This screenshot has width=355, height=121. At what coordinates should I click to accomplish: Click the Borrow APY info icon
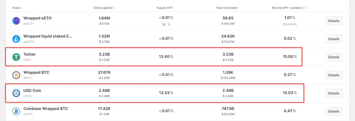(303, 8)
